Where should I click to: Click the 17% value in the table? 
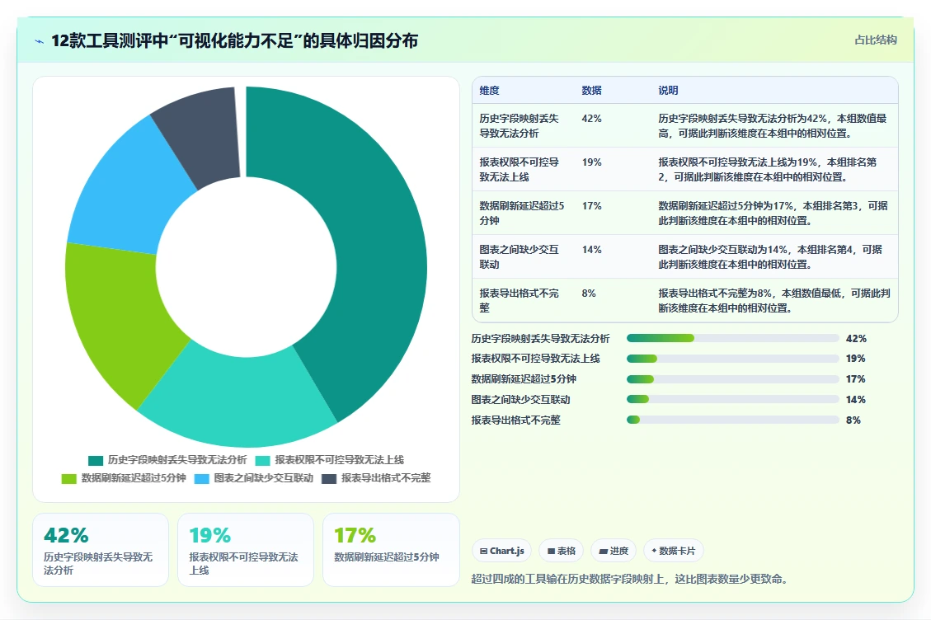[591, 206]
